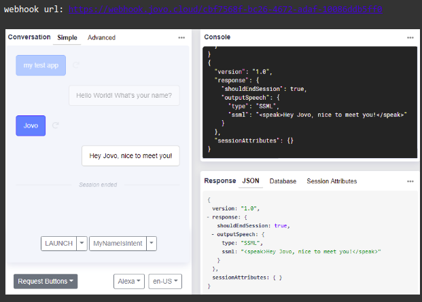Image resolution: width=422 pixels, height=302 pixels.
Task: Click the console "ssml" speak line
Action: pyautogui.click(x=317, y=115)
